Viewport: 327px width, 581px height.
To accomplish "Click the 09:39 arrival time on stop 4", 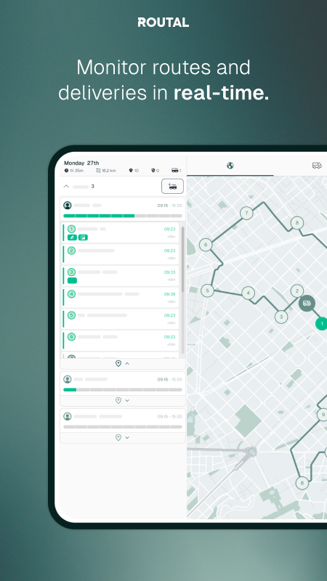I will pyautogui.click(x=170, y=294).
